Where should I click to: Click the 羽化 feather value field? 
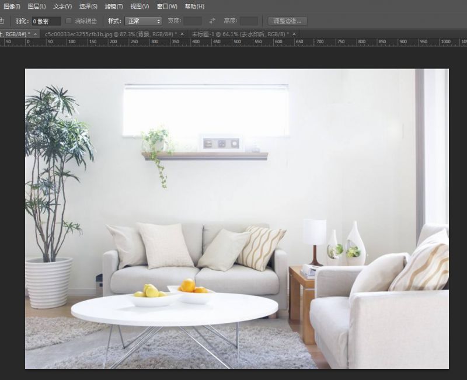[46, 20]
